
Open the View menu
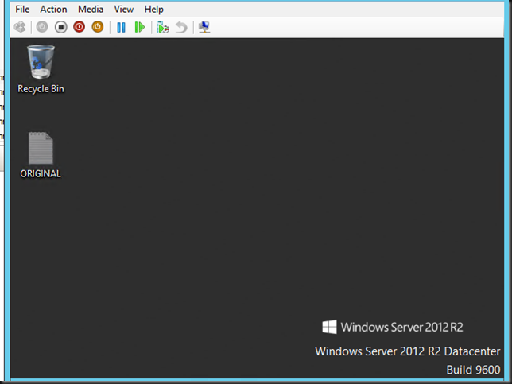[123, 10]
